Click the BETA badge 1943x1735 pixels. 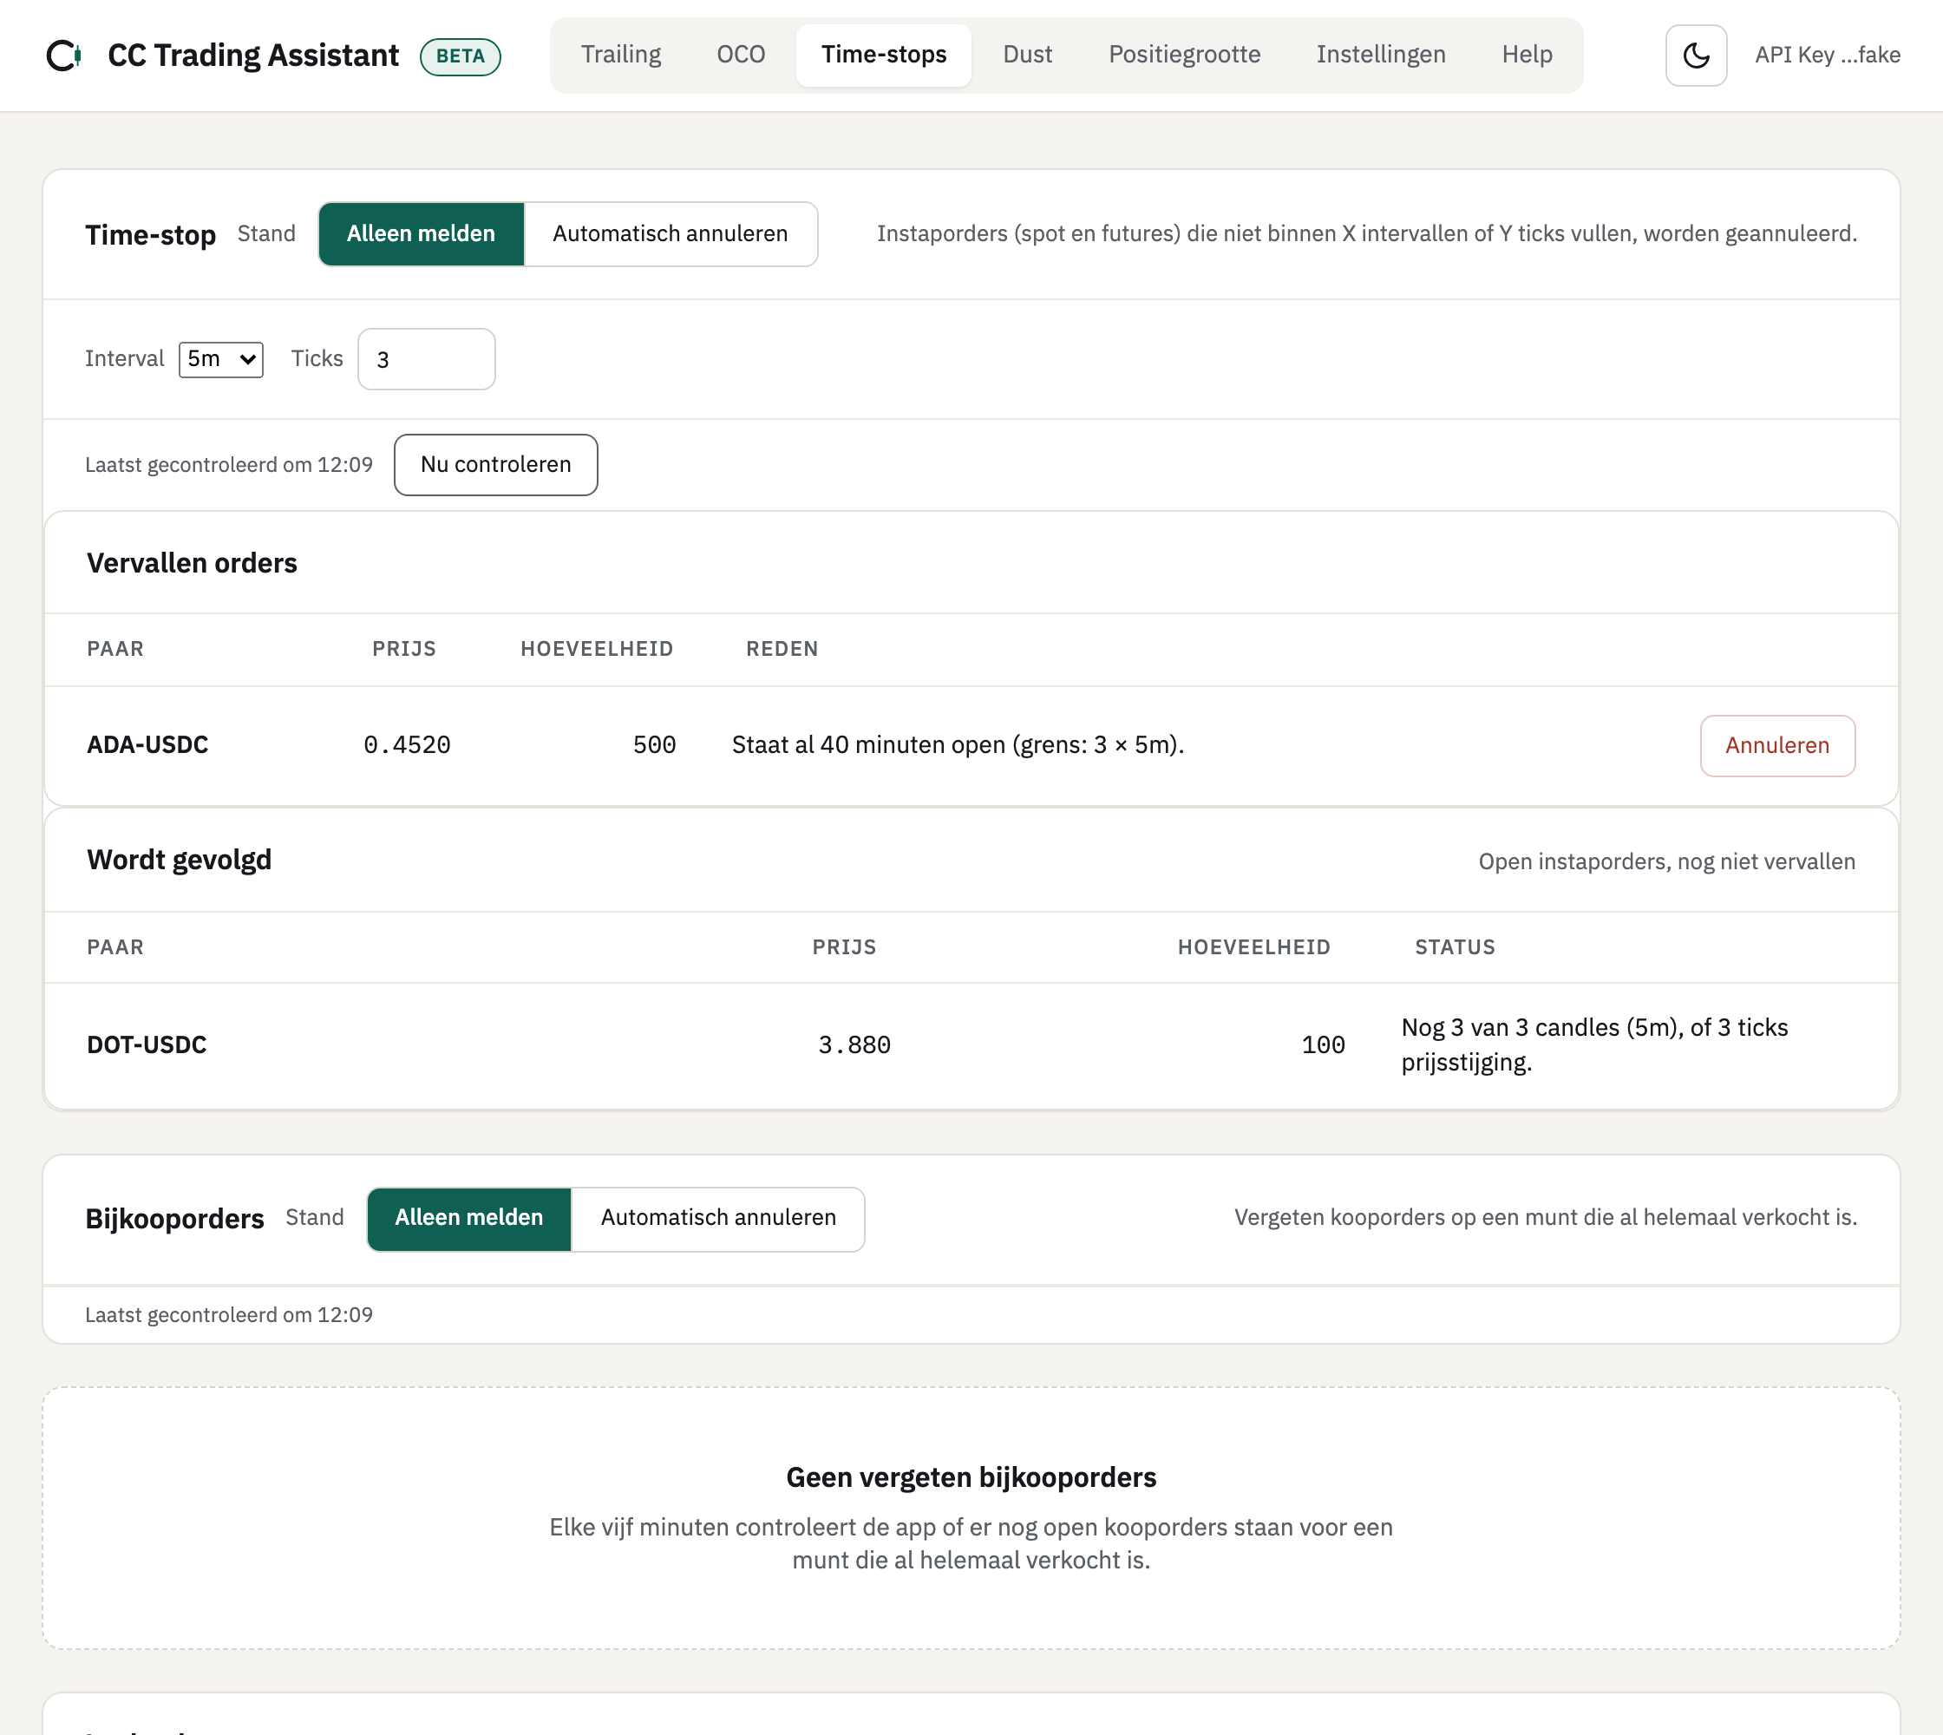point(460,56)
